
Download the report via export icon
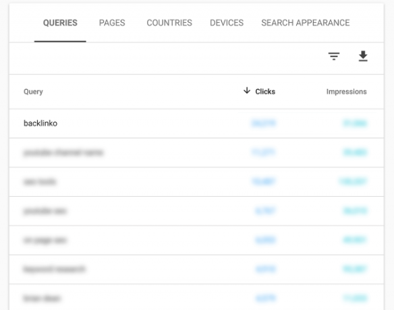[363, 56]
